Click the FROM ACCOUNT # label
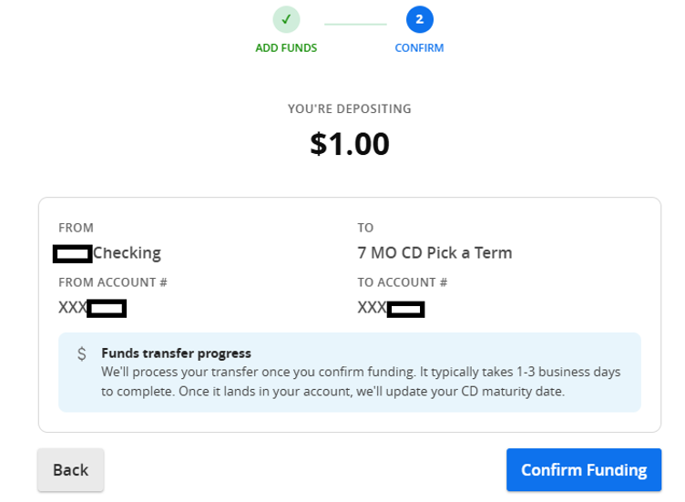This screenshot has height=502, width=685. point(113,282)
